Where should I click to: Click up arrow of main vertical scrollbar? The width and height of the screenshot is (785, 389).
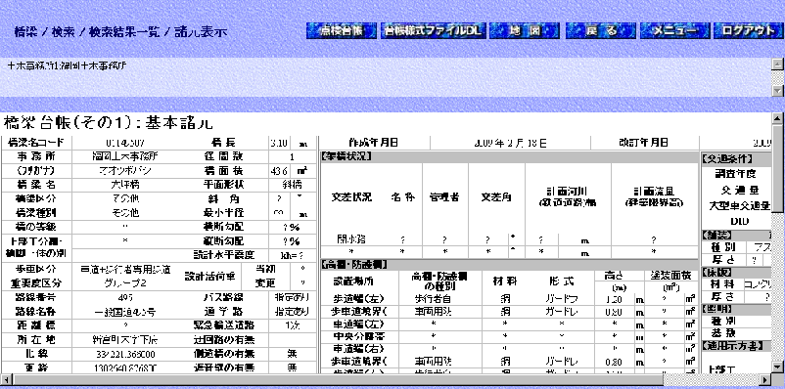777,118
